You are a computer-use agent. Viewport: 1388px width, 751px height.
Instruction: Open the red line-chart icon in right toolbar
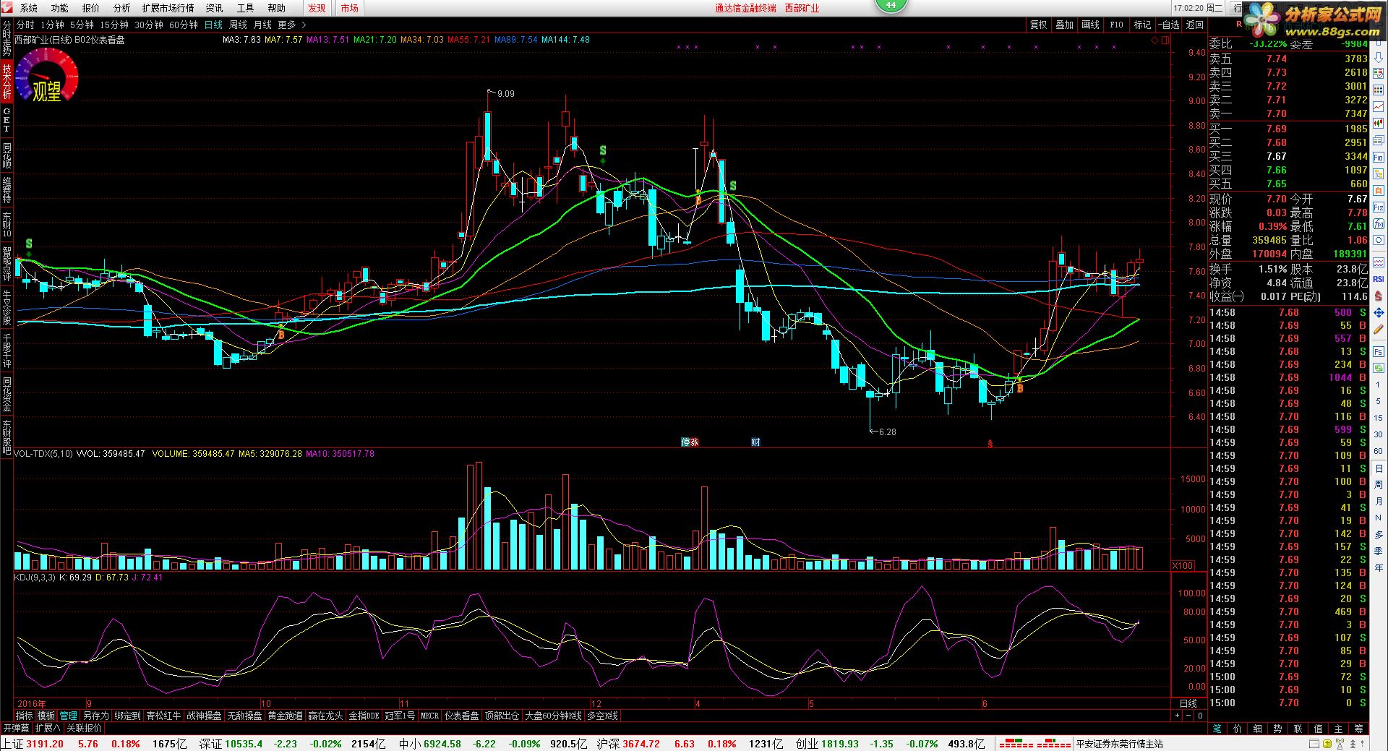[1379, 106]
